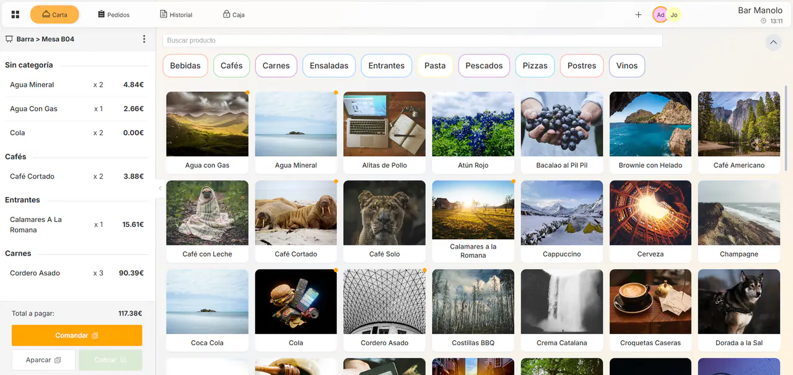Add Brownie con Helado product
This screenshot has width=793, height=375.
pos(651,132)
